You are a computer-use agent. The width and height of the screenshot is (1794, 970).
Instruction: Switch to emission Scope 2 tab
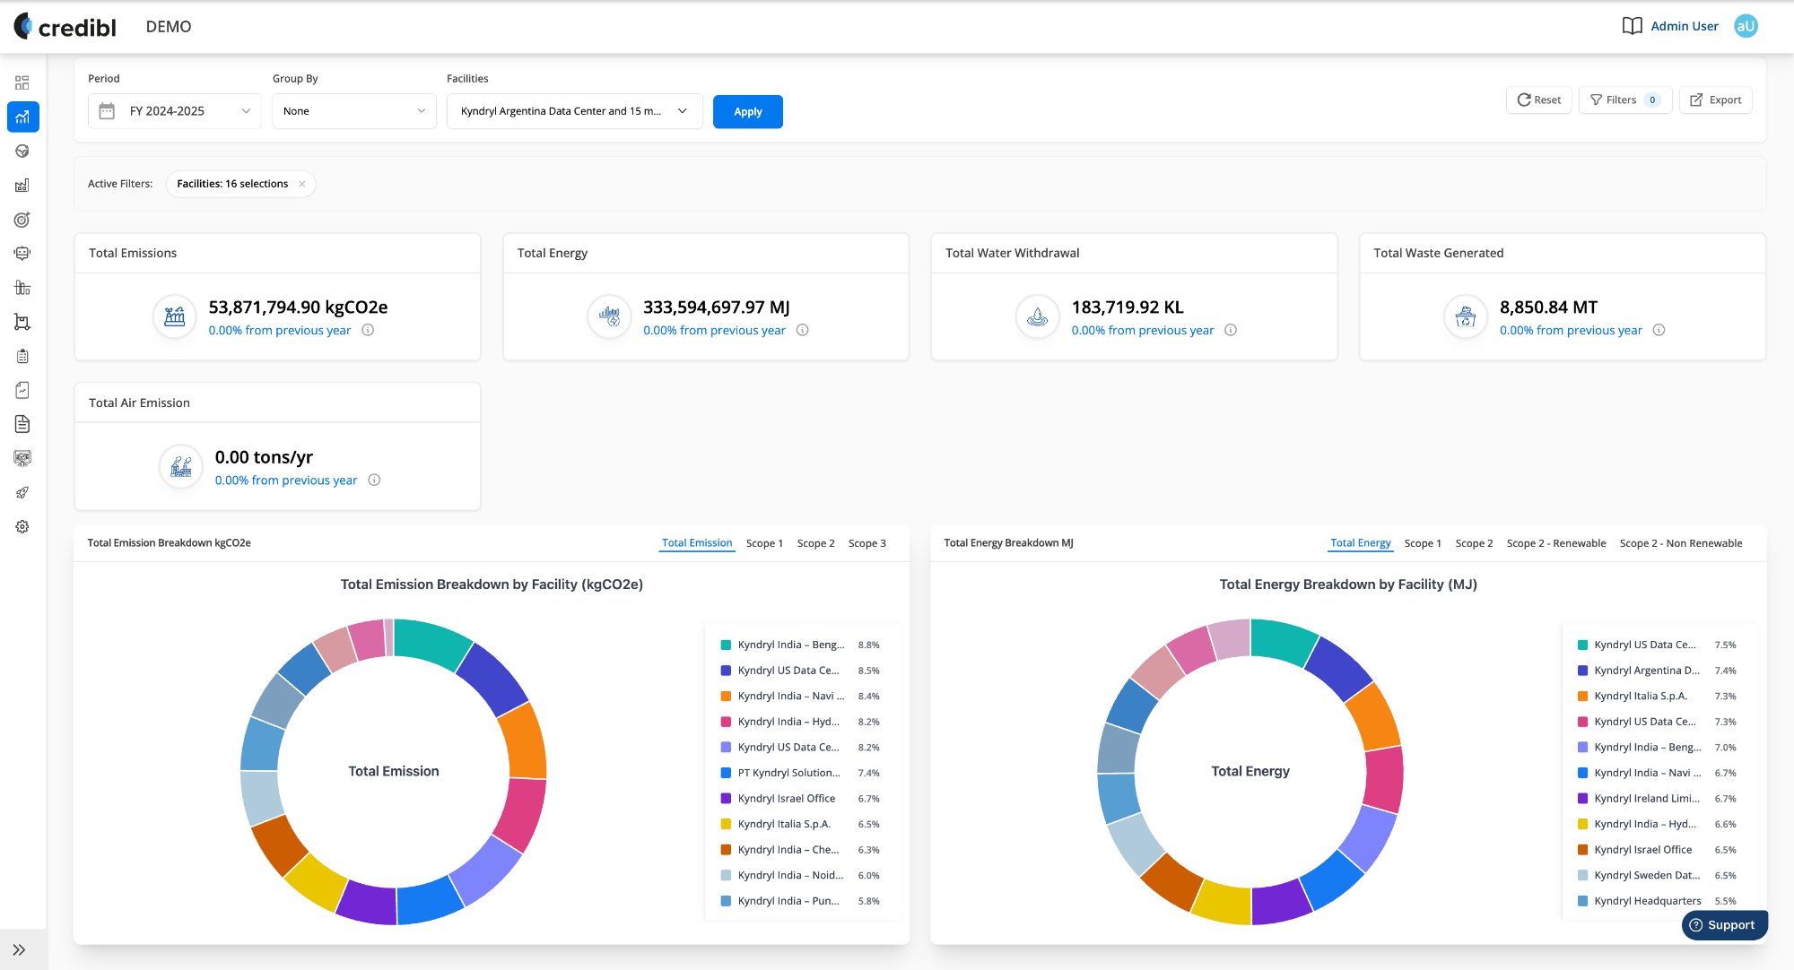click(815, 543)
